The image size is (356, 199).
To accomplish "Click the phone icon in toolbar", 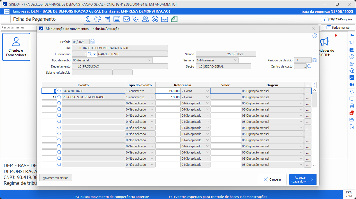I will [x=136, y=19].
